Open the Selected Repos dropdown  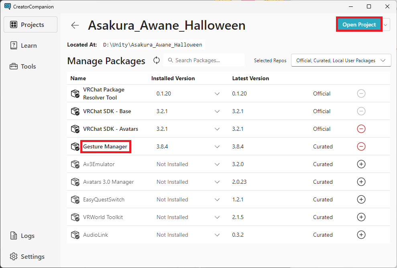point(341,61)
